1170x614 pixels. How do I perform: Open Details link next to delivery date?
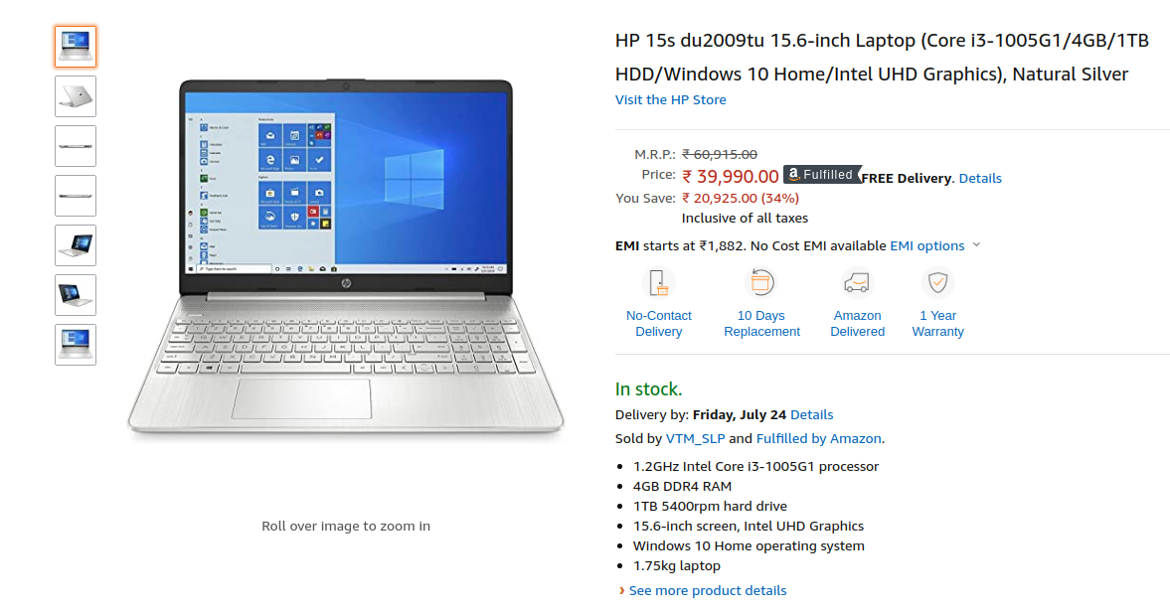(x=811, y=414)
